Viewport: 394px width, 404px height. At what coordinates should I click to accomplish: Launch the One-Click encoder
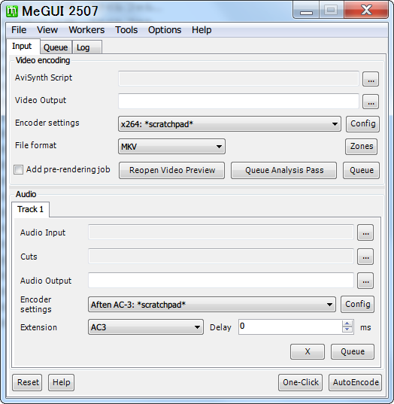pos(301,382)
